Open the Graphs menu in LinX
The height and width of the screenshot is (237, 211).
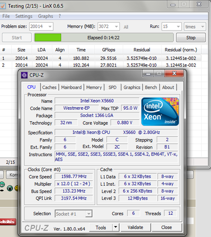45,16
